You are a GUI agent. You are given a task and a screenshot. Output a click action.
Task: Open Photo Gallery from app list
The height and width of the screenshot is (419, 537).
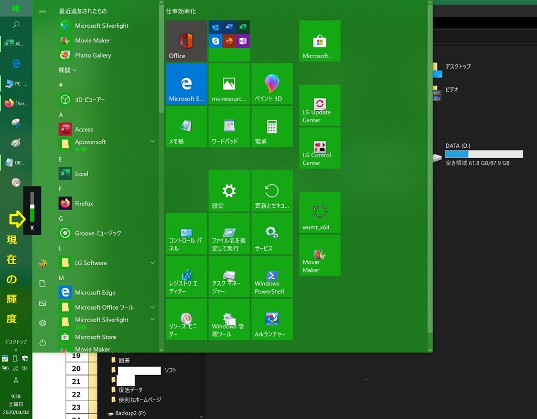[107, 55]
